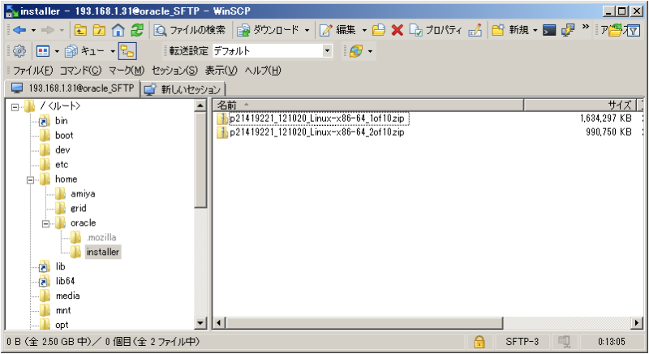Select the lib64 folder in tree
Viewport: 649px width, 354px height.
[65, 281]
